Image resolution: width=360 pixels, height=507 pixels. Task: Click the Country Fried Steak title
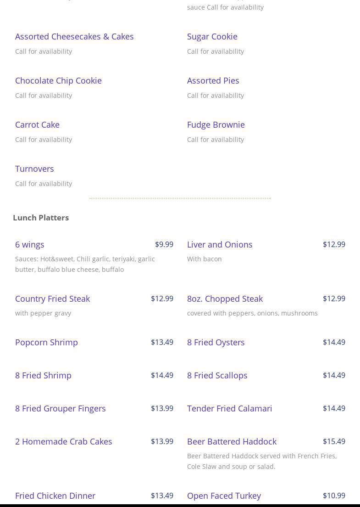coord(52,299)
